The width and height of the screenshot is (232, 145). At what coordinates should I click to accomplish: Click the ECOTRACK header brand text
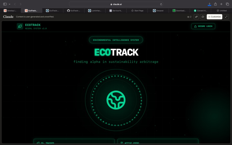point(33,25)
